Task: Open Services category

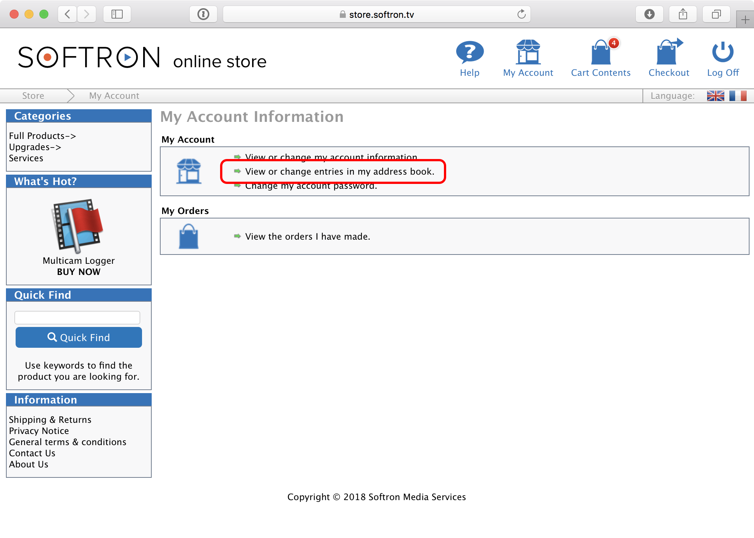Action: pos(26,158)
